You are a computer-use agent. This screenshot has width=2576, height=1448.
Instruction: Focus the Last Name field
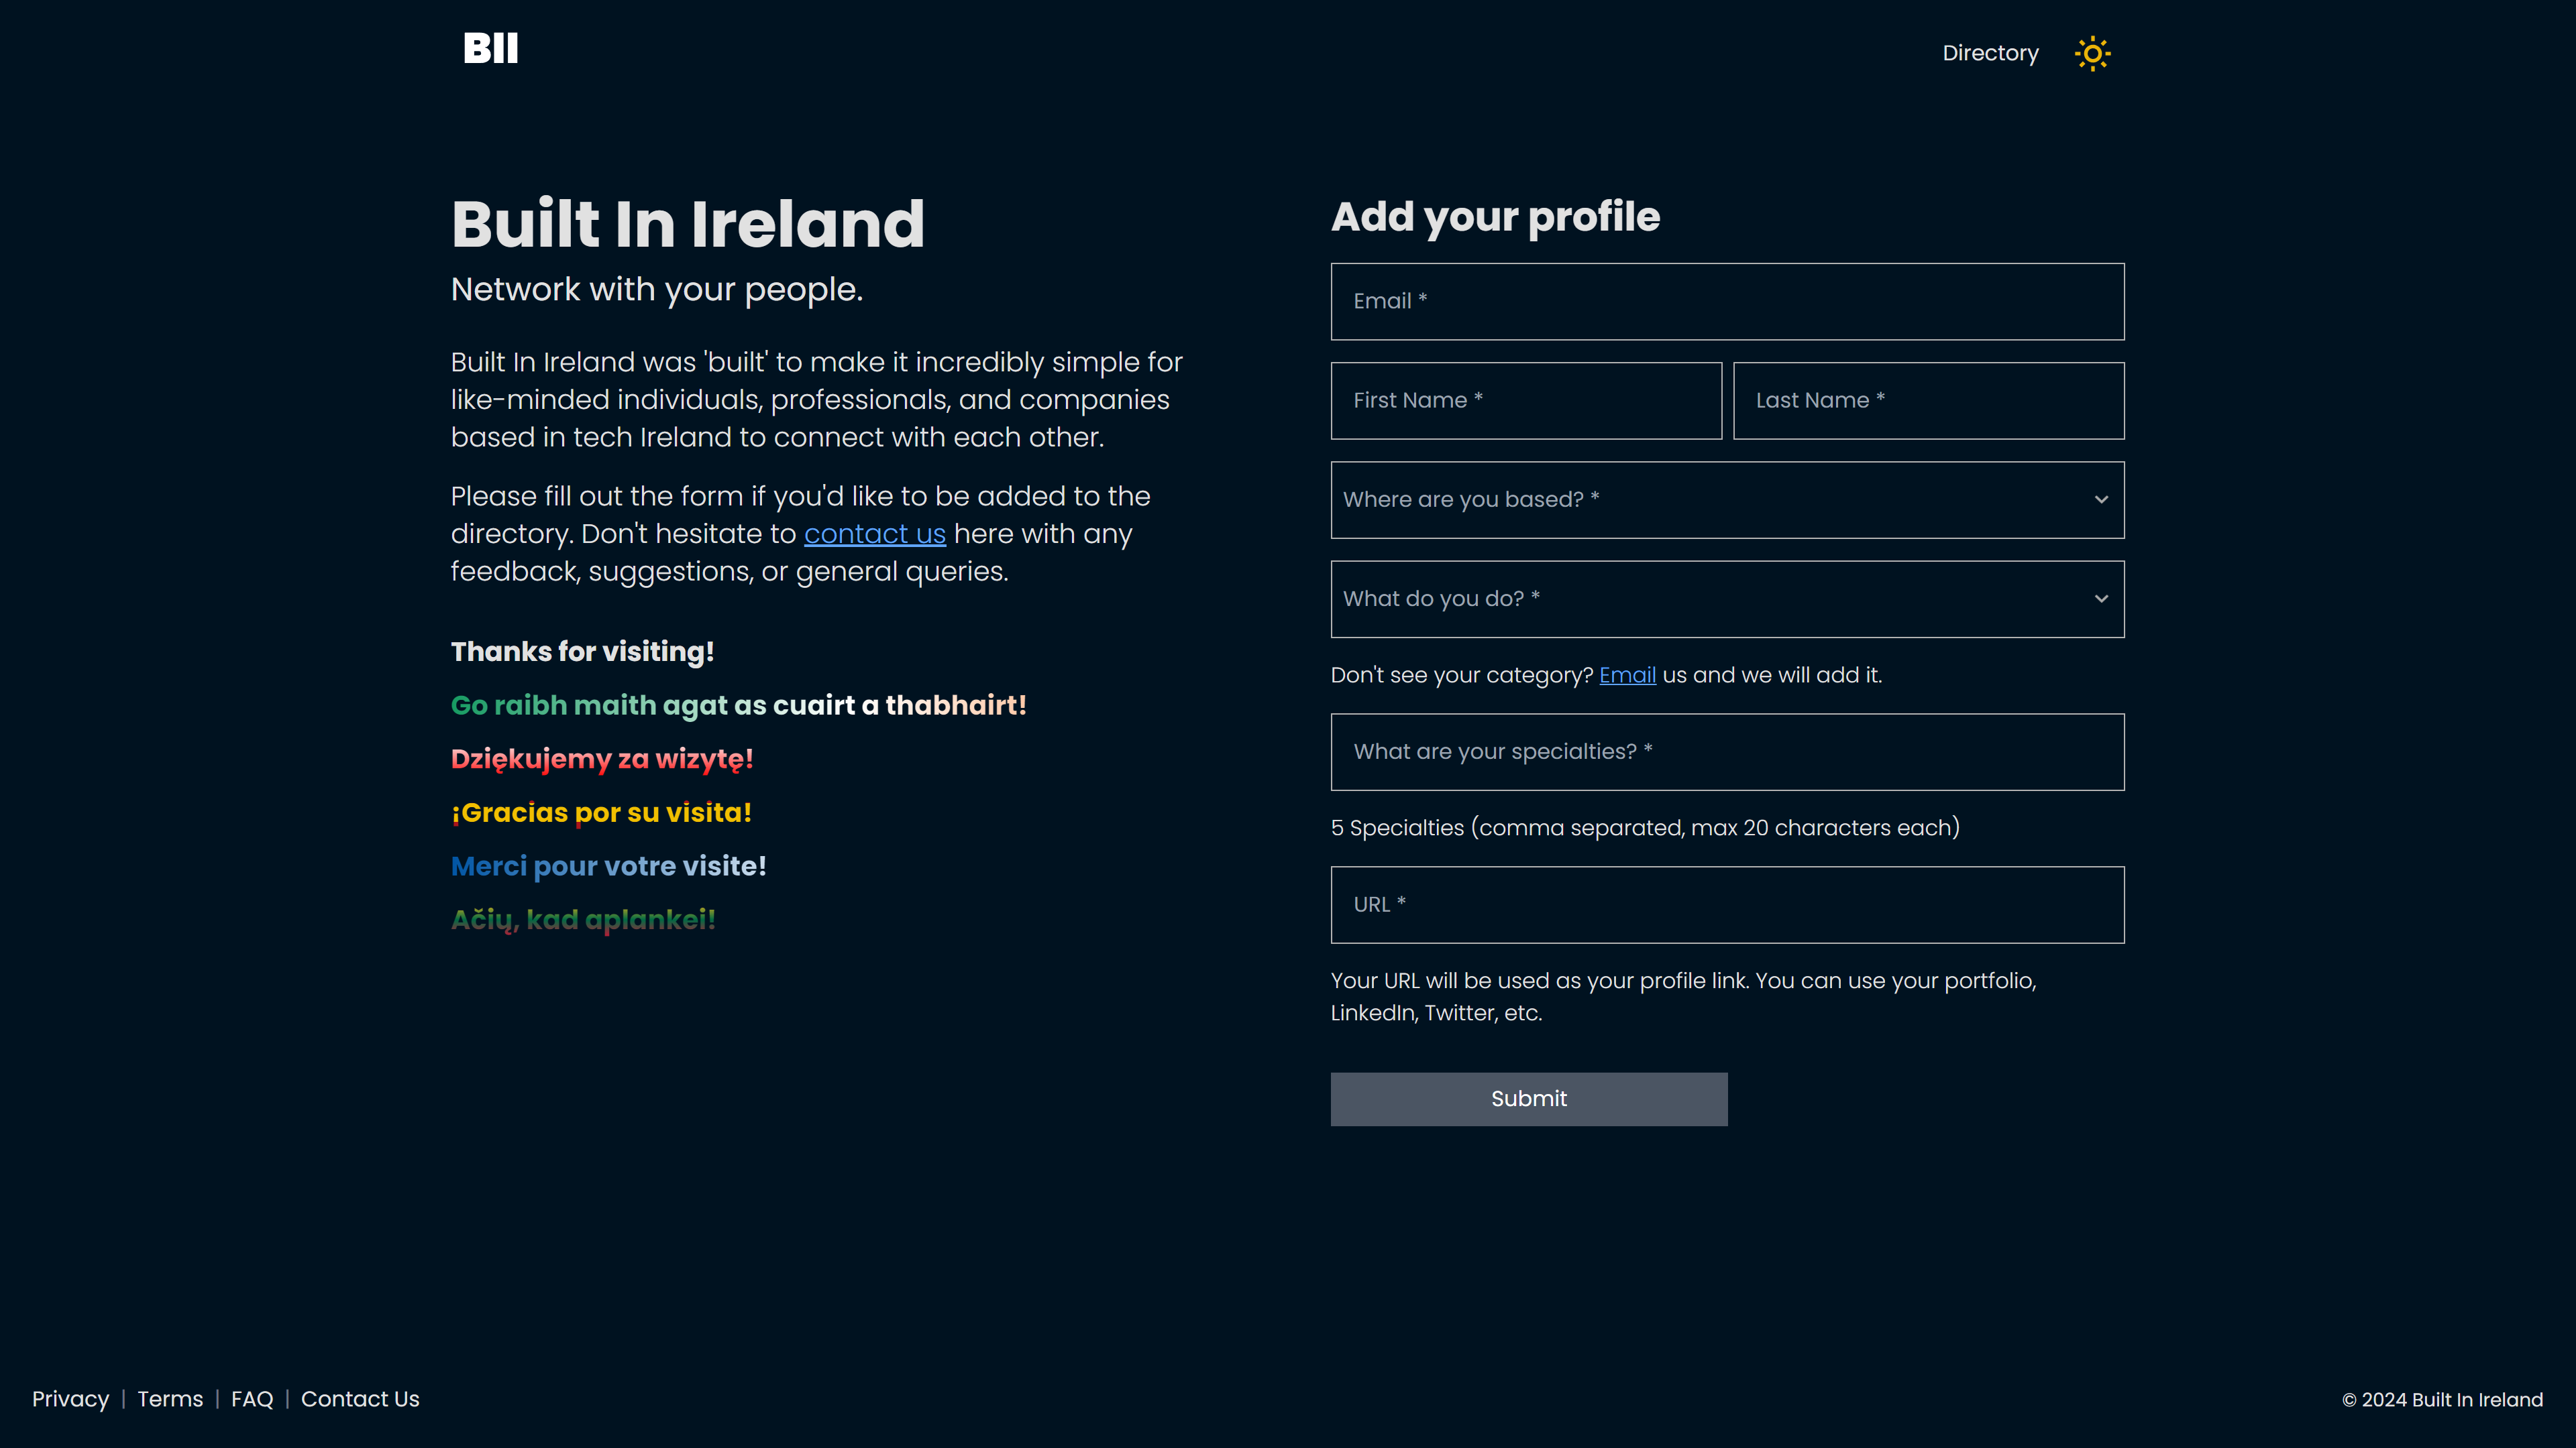1928,400
